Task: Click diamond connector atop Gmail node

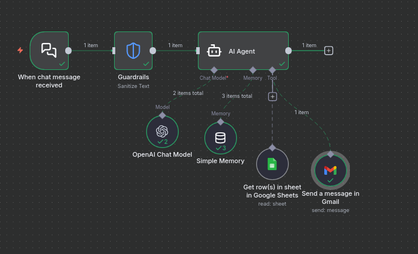Action: pos(331,154)
